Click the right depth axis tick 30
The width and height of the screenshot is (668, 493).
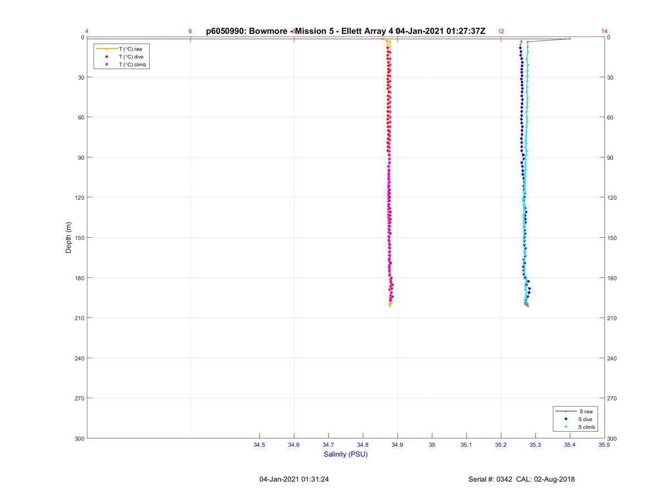tap(611, 77)
